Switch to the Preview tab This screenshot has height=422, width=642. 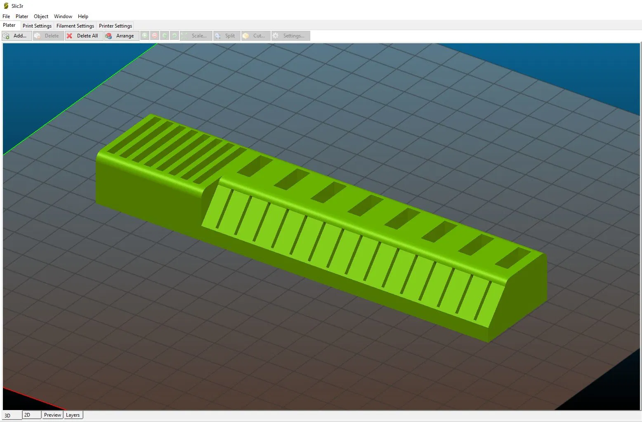click(52, 415)
